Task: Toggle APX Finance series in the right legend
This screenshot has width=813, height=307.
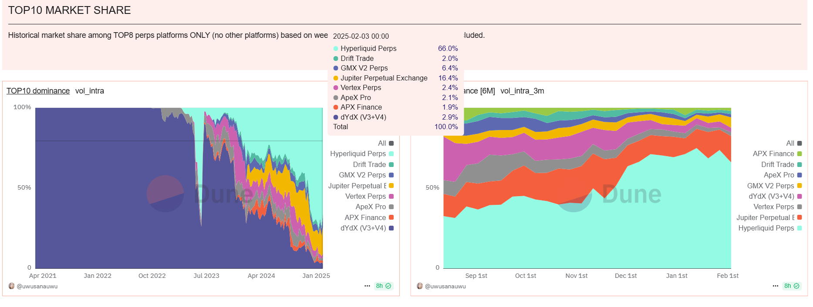Action: click(x=773, y=154)
